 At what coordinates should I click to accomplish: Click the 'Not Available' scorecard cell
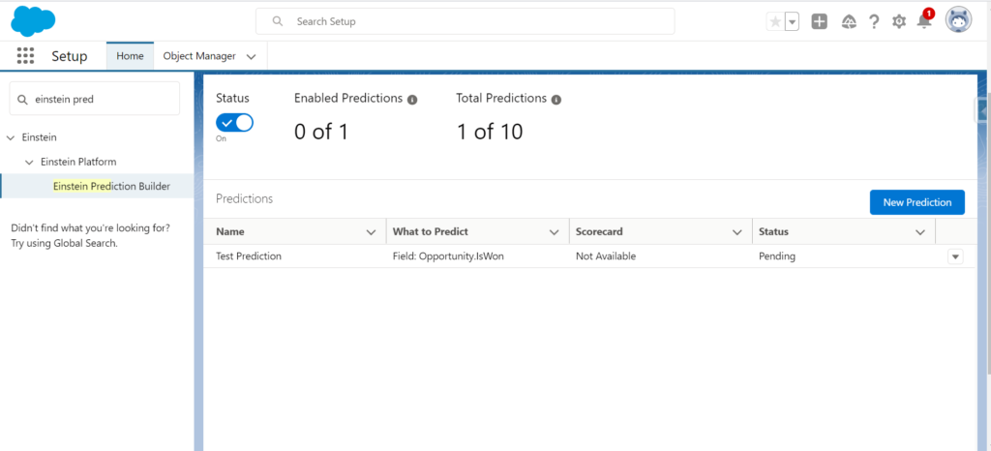pos(606,256)
